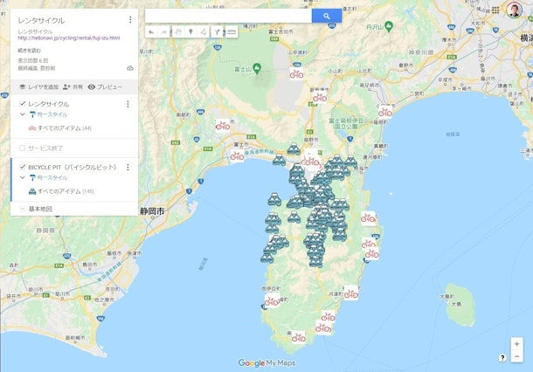Open the map title options menu

[130, 19]
